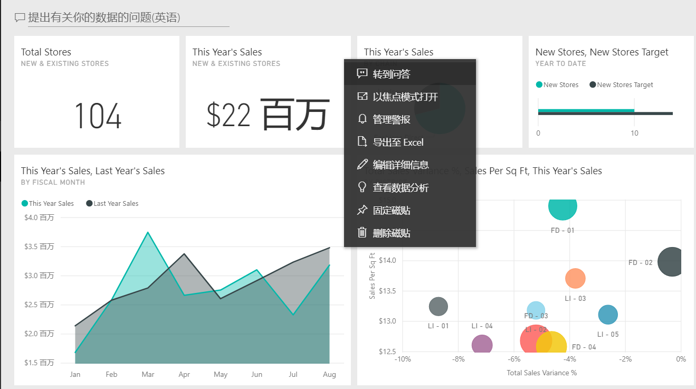Select 转到问答 from the context menu
This screenshot has width=696, height=389.
391,74
